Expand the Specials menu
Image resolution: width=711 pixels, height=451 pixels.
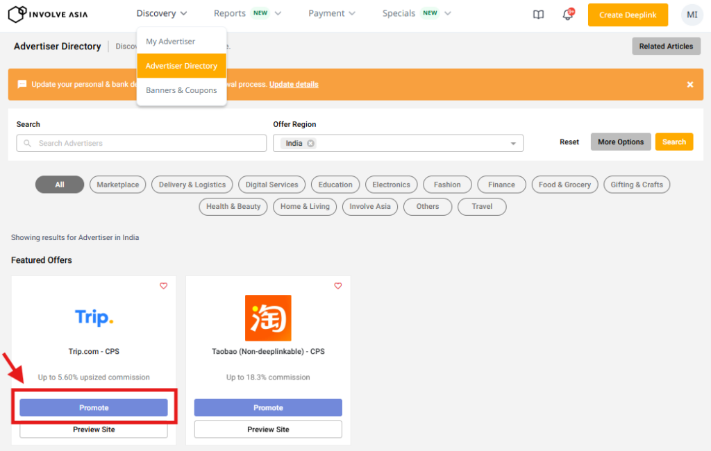[417, 13]
